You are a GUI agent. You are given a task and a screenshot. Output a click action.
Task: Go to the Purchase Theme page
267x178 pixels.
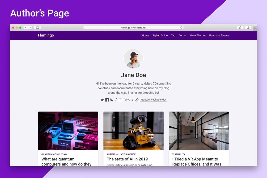(x=219, y=35)
